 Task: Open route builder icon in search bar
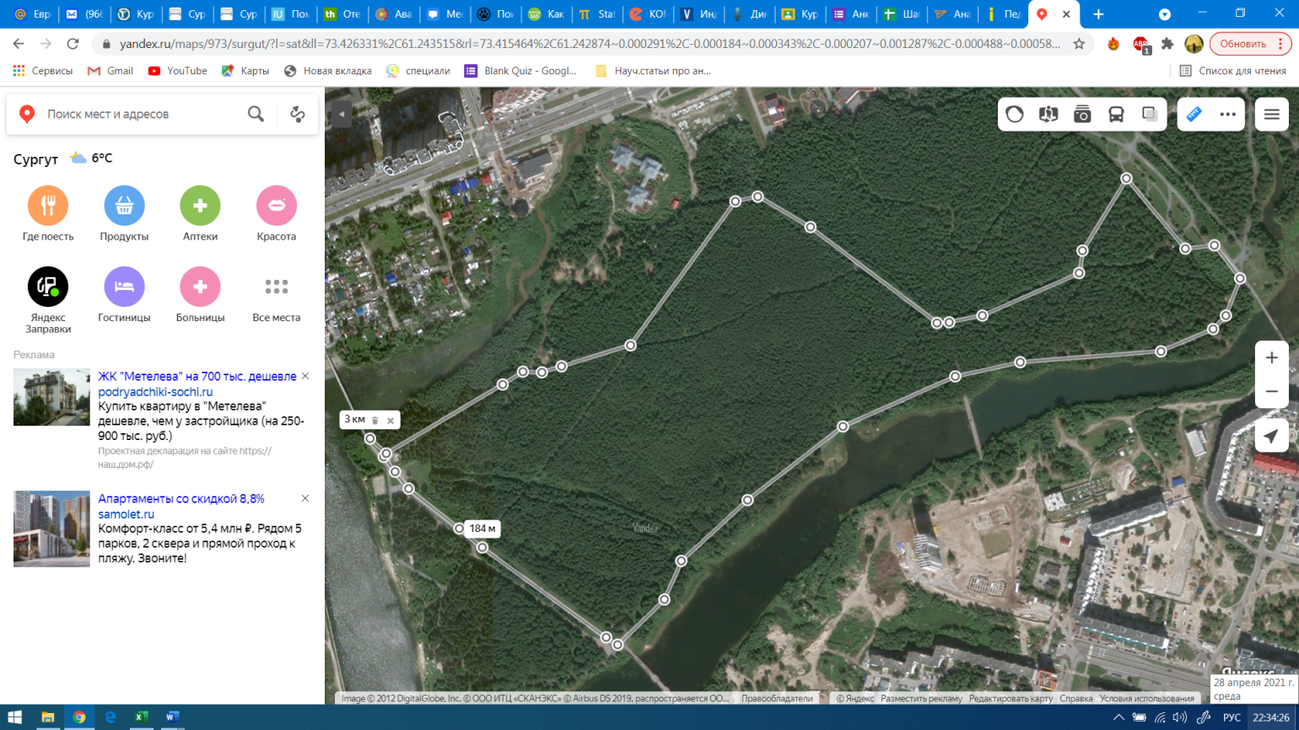coord(298,114)
